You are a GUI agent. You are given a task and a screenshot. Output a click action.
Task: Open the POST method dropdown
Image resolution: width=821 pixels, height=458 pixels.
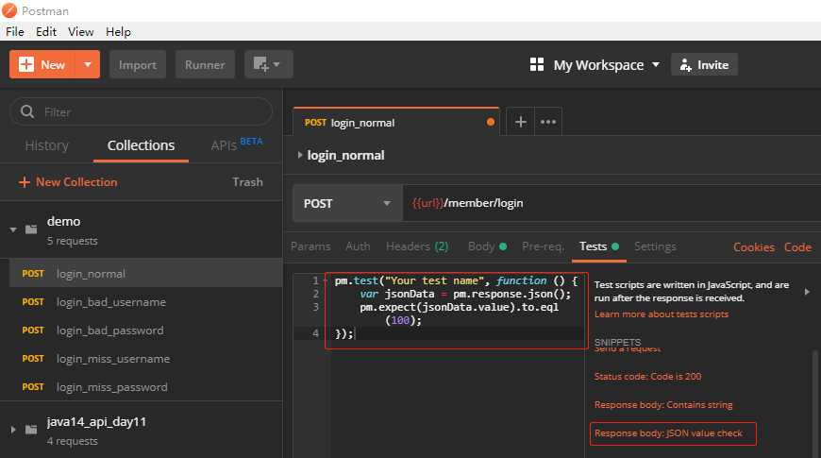coord(347,203)
